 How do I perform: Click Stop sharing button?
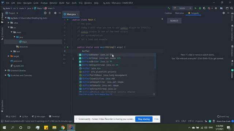(144, 119)
